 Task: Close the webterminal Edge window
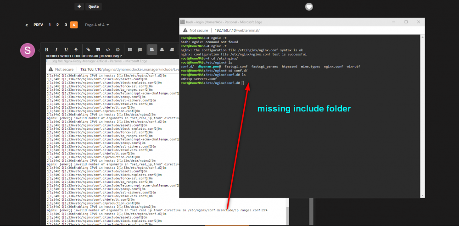point(419,22)
